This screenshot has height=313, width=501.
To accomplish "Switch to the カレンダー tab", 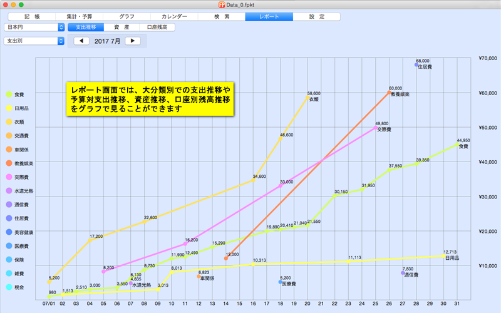I will 173,16.
